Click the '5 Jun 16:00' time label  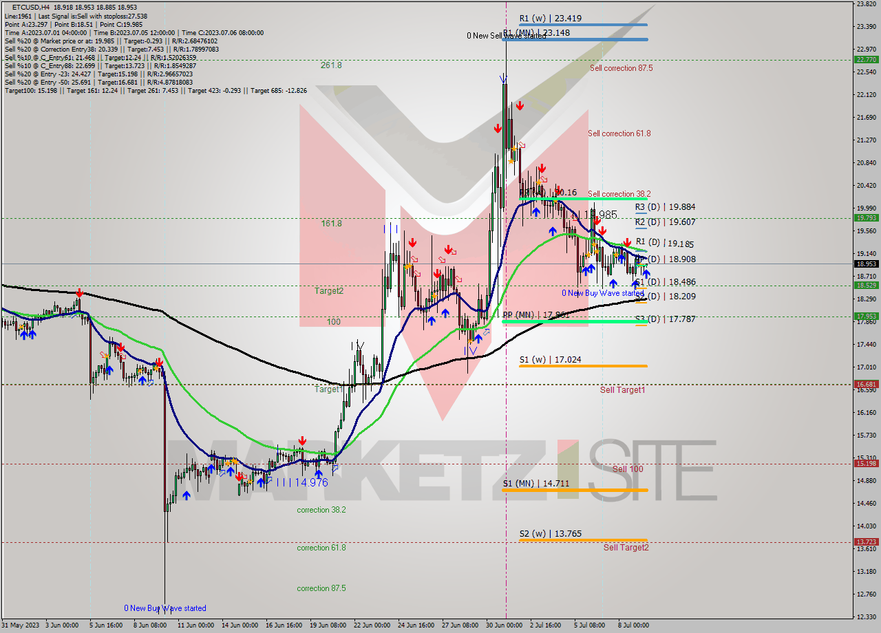tap(105, 625)
